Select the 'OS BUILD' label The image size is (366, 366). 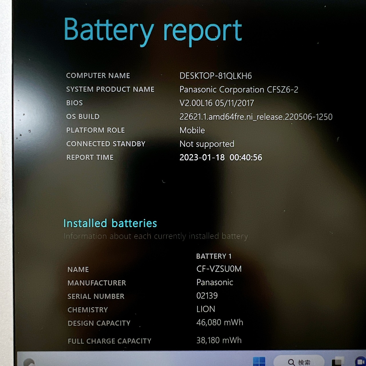pyautogui.click(x=83, y=117)
